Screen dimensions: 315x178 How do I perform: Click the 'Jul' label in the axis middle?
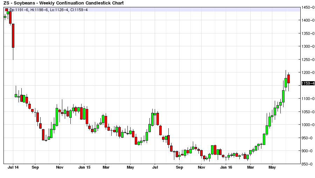click(155, 168)
